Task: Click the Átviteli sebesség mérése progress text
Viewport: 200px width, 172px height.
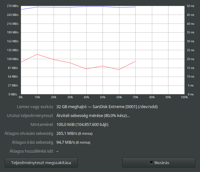Action: tap(93, 116)
